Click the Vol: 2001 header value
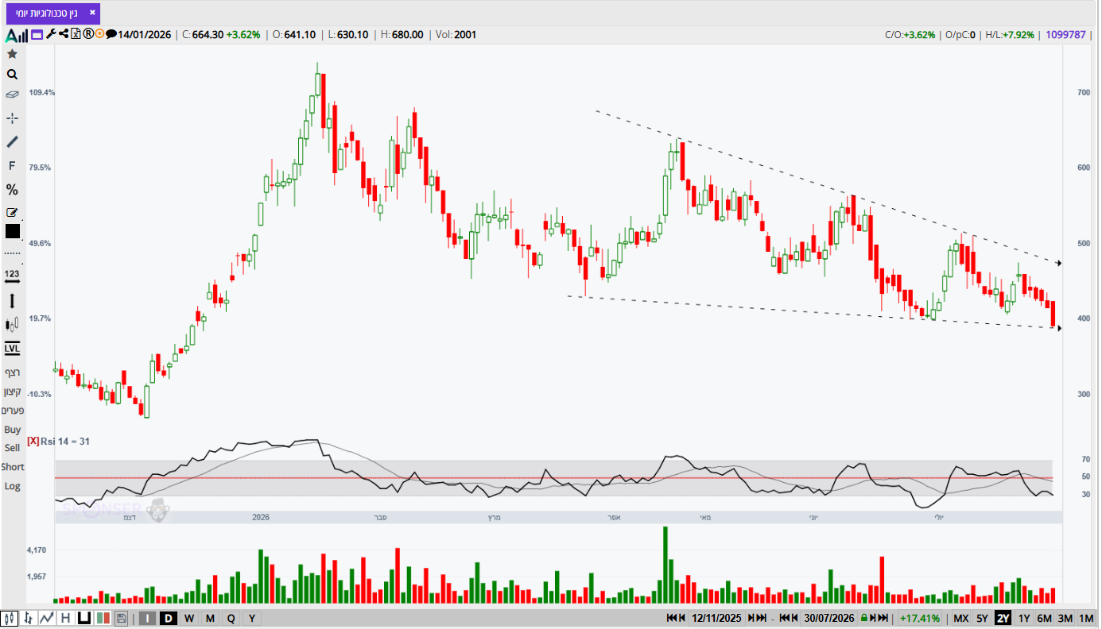1102x629 pixels. click(455, 34)
